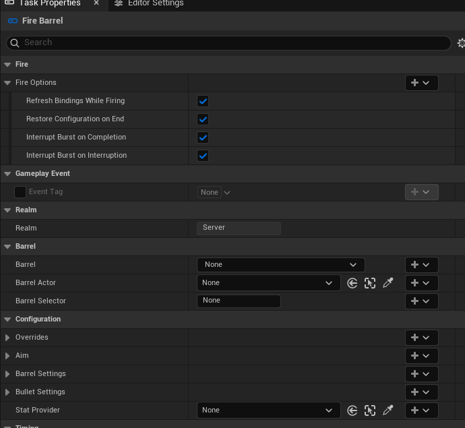Open Event Tag None dropdown
Image resolution: width=465 pixels, height=428 pixels.
point(214,192)
